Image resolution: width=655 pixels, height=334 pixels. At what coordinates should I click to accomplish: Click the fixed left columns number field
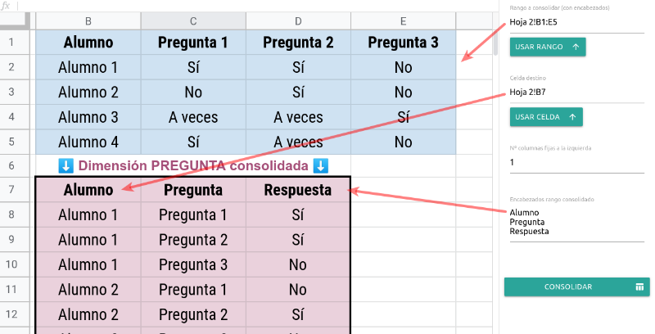[577, 162]
